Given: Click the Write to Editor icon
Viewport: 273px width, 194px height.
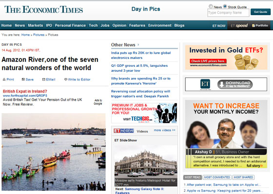Looking at the screenshot, I should (66, 79).
